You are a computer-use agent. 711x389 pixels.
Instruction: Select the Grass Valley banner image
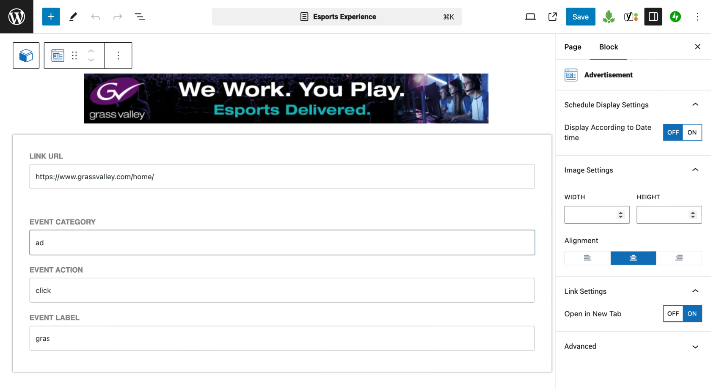pos(286,99)
